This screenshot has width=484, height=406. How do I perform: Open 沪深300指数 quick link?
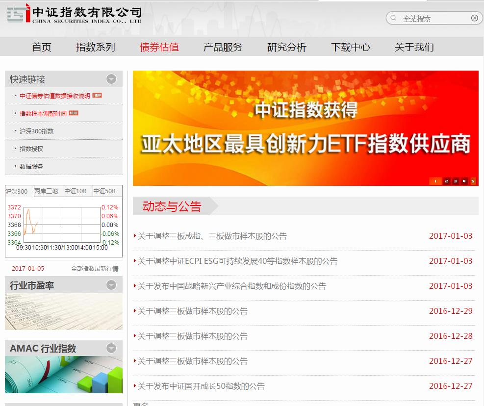coord(36,131)
